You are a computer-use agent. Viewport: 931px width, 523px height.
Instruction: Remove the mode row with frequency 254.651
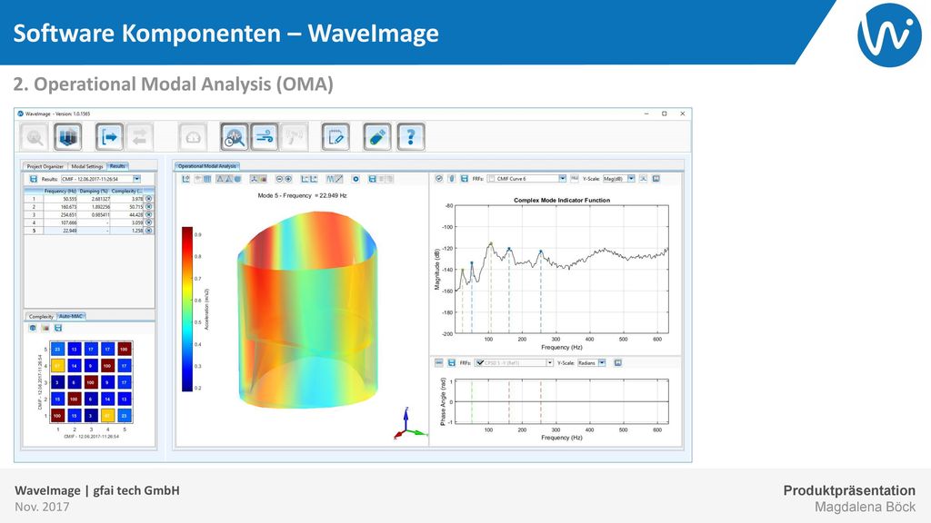coord(148,214)
